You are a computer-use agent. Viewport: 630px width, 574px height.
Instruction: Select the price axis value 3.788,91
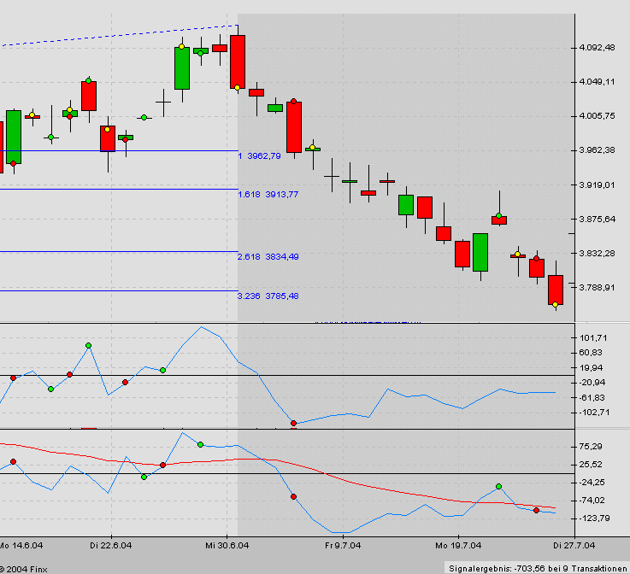597,287
